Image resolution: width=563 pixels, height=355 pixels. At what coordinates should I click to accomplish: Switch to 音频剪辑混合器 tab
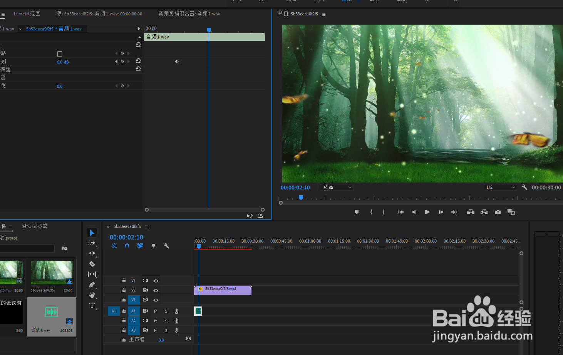pos(189,14)
